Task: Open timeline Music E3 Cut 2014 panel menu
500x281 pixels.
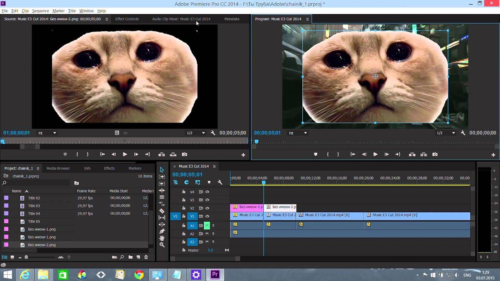Action: coord(214,166)
